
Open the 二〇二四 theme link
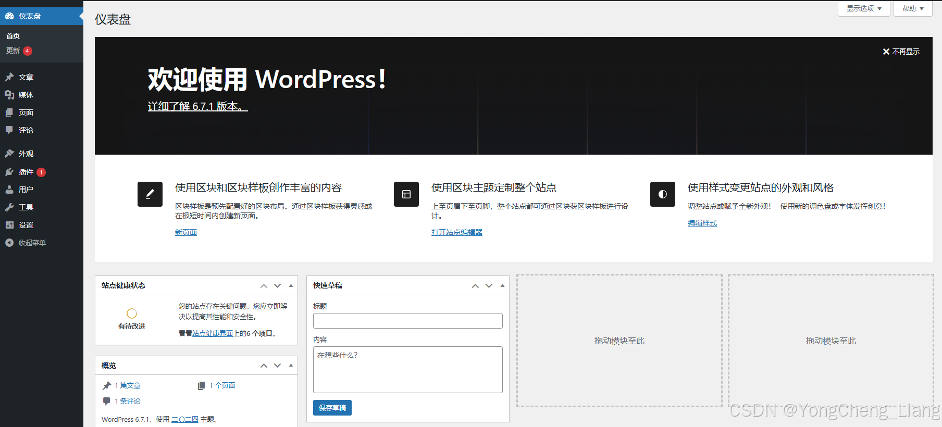(x=185, y=419)
